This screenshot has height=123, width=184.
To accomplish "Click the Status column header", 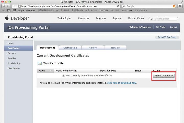I will pyautogui.click(x=142, y=71).
